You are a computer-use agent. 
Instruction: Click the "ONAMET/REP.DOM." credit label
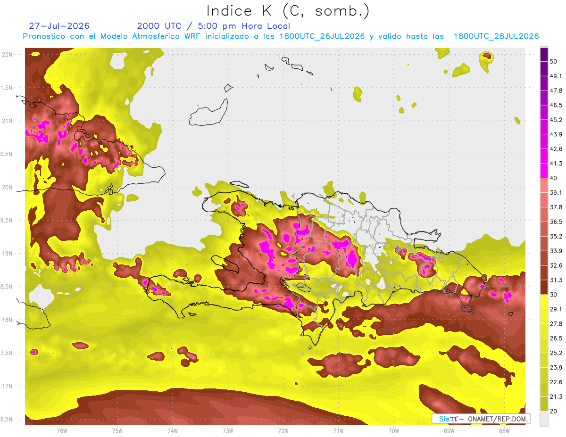(497, 419)
